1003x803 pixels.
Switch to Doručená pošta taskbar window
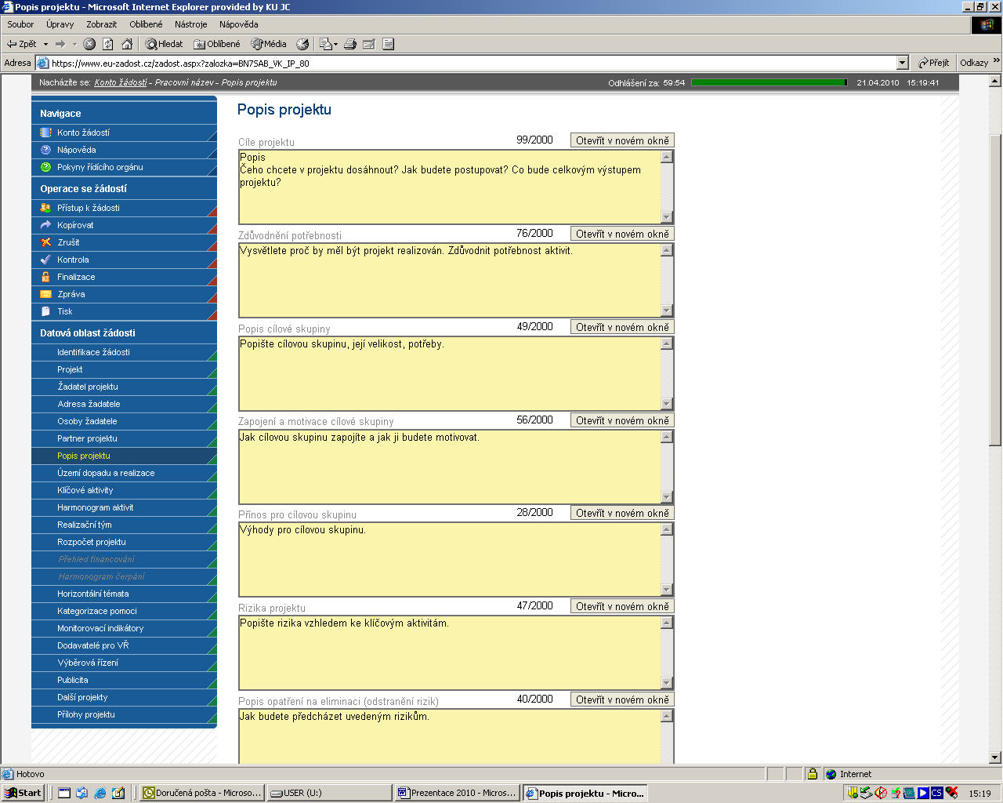(202, 793)
